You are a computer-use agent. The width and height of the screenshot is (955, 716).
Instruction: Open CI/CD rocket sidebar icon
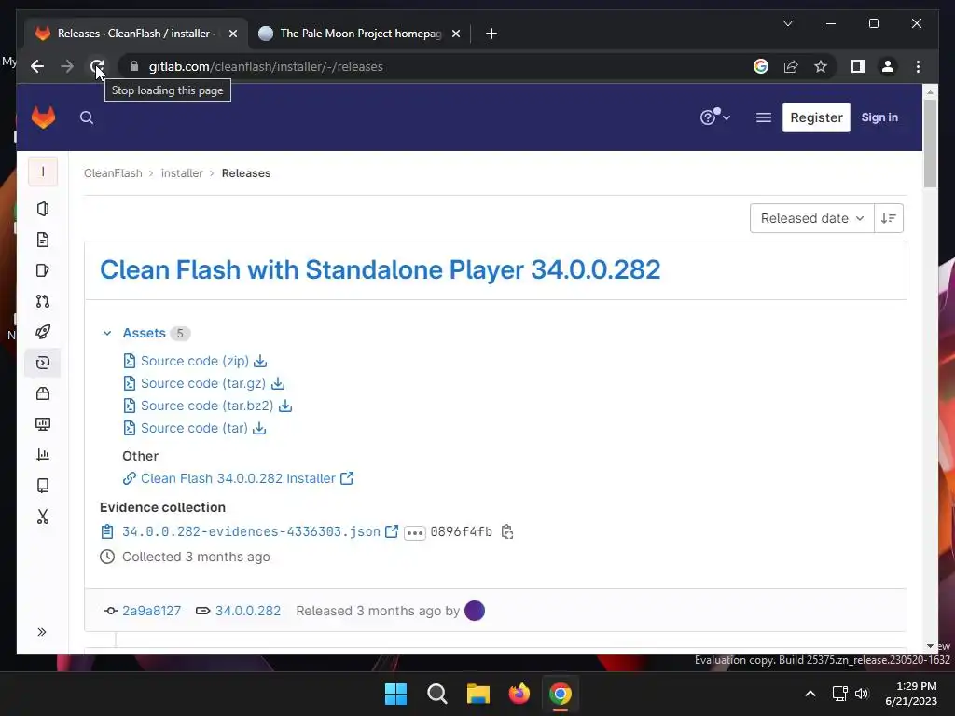tap(43, 332)
